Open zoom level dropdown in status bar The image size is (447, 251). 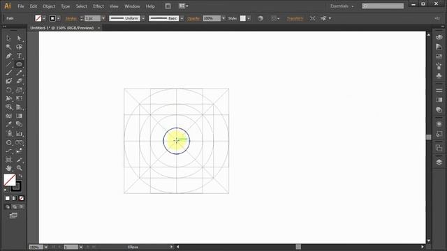pos(46,247)
